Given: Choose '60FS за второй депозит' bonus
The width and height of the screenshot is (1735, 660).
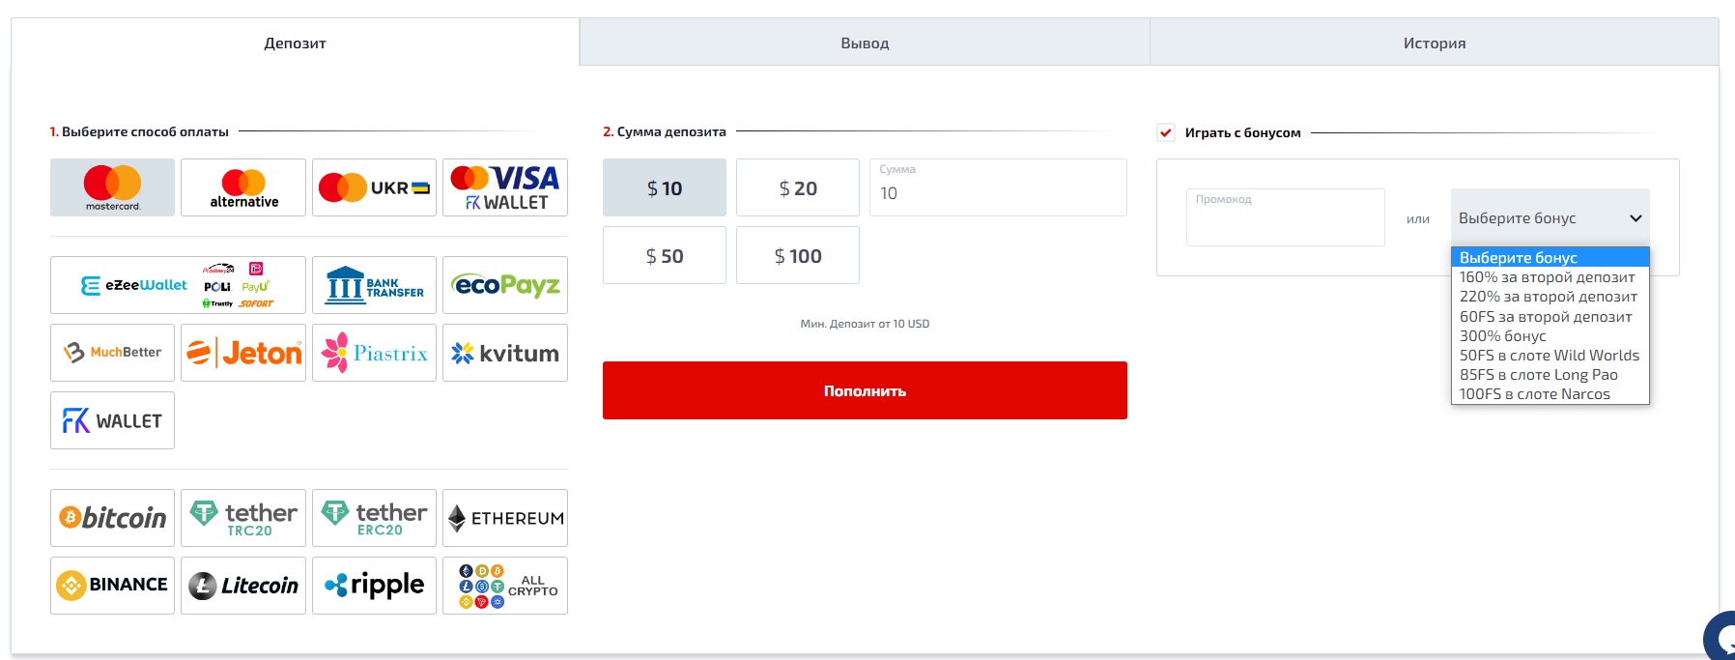Looking at the screenshot, I should [x=1550, y=317].
